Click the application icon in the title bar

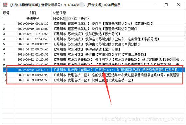pyautogui.click(x=5, y=5)
